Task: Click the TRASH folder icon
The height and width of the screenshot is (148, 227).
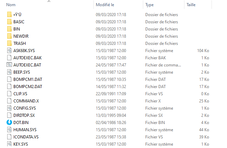Action: [9, 43]
